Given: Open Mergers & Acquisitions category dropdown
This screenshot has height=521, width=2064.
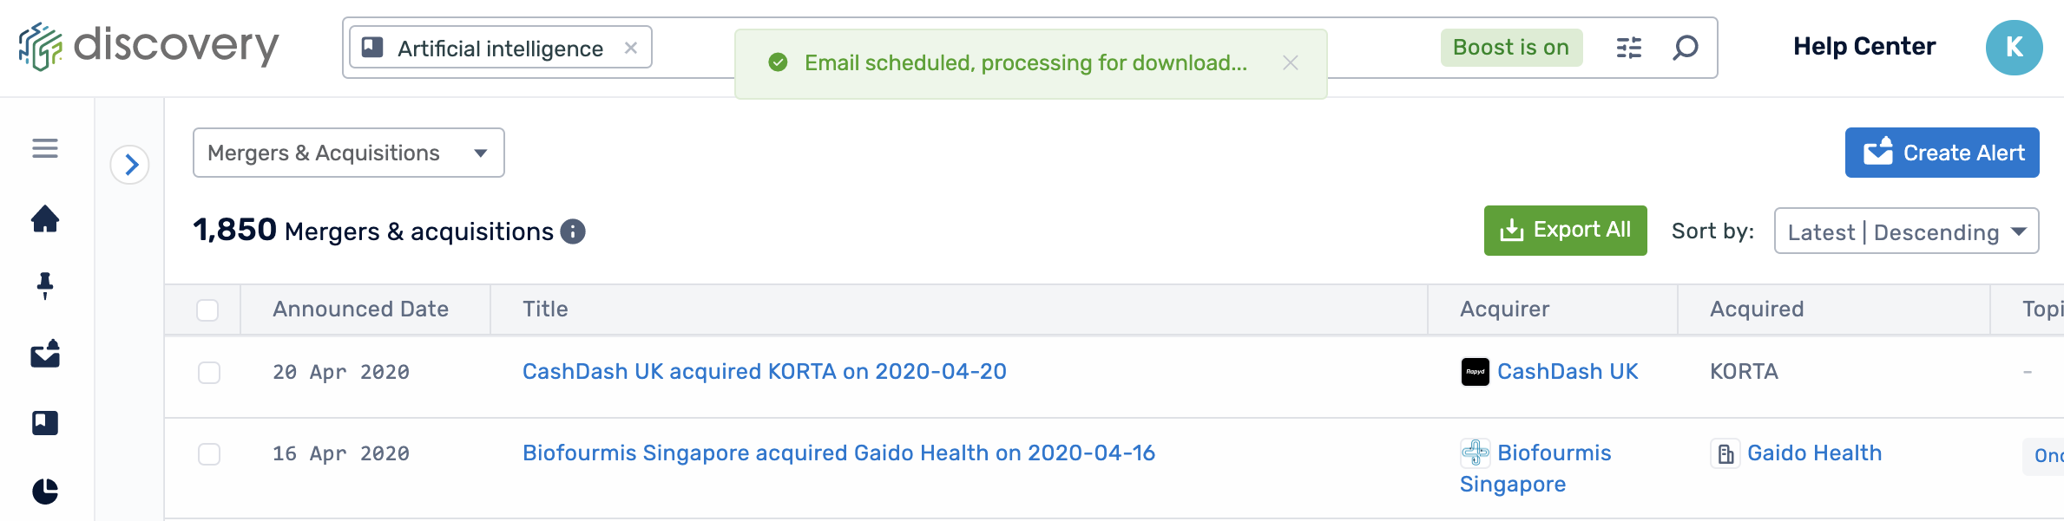Looking at the screenshot, I should click(348, 153).
